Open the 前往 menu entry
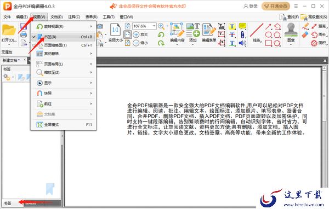329x209 pixels. coord(63,103)
